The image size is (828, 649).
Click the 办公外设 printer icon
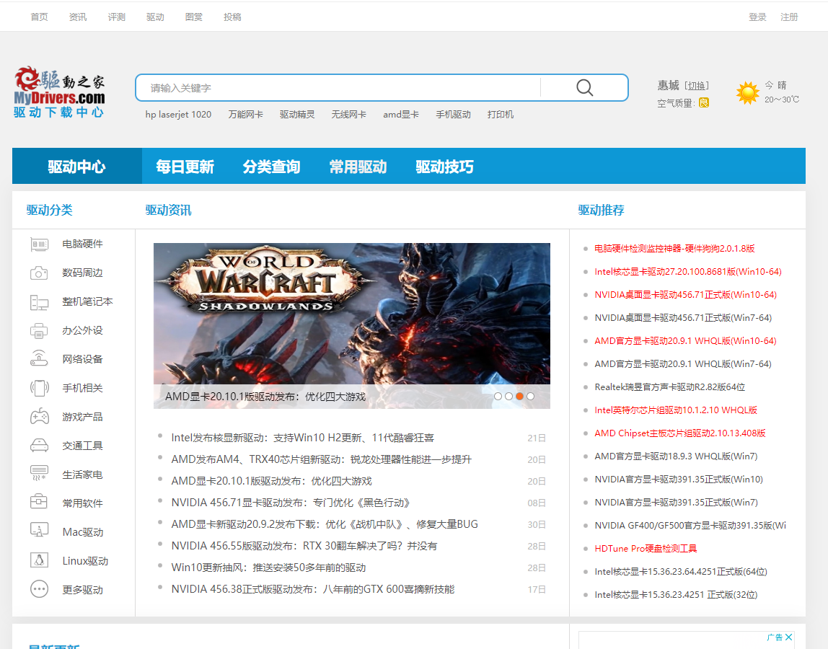(x=39, y=330)
